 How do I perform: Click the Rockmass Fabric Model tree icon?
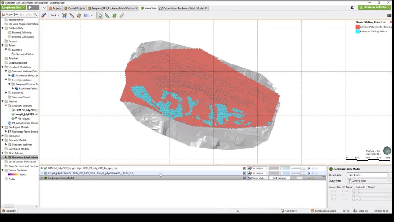[x=10, y=157]
